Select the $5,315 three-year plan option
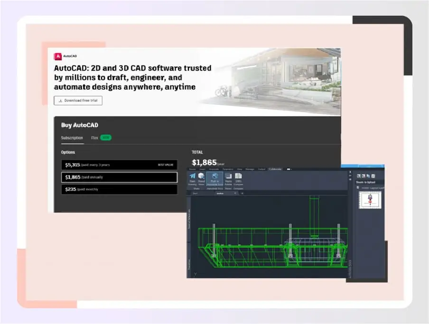The width and height of the screenshot is (429, 324). coord(119,165)
